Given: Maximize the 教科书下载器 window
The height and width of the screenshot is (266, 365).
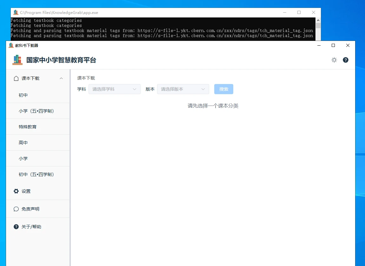Looking at the screenshot, I should pyautogui.click(x=333, y=45).
